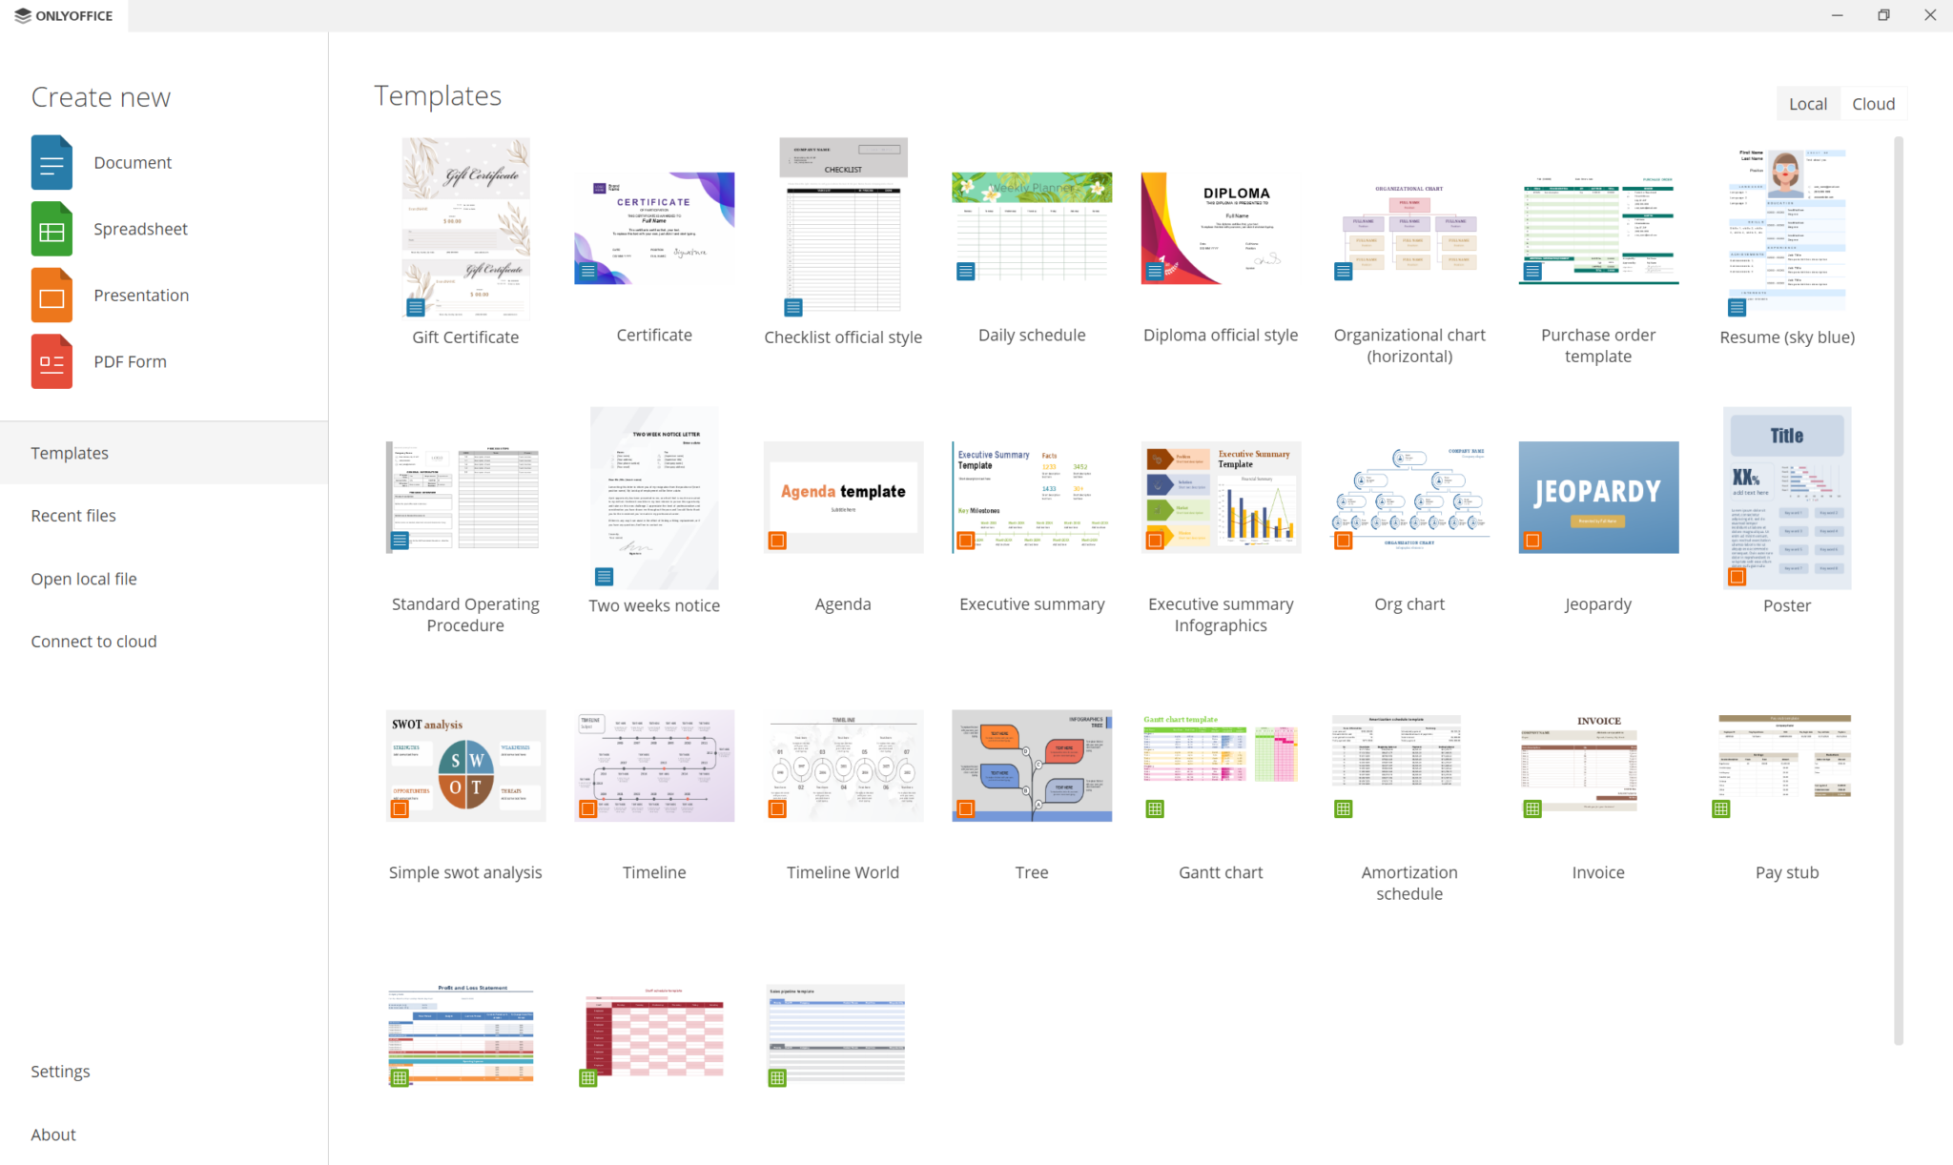
Task: Open Settings
Action: 60,1071
